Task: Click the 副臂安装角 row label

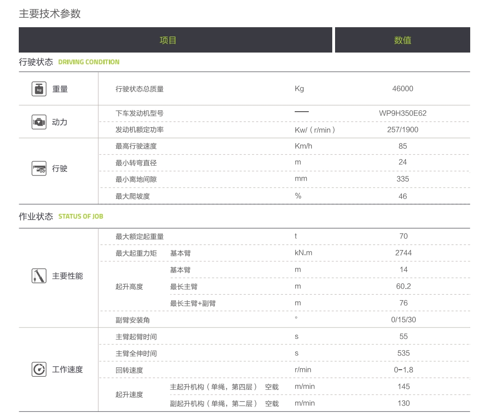Action: [x=133, y=320]
